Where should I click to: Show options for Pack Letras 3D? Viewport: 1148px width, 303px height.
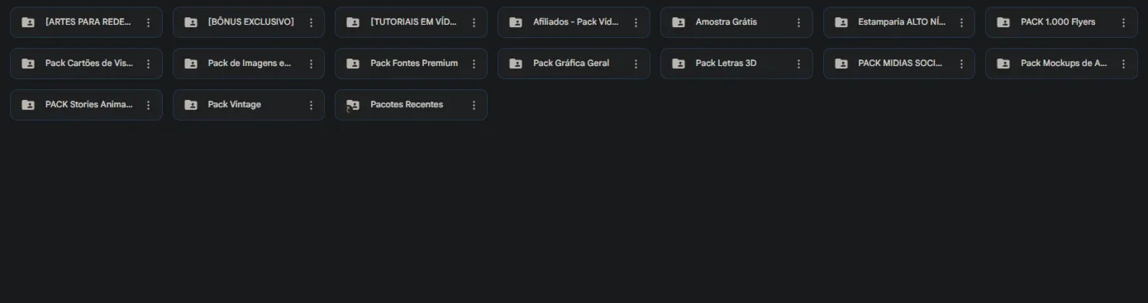point(798,64)
